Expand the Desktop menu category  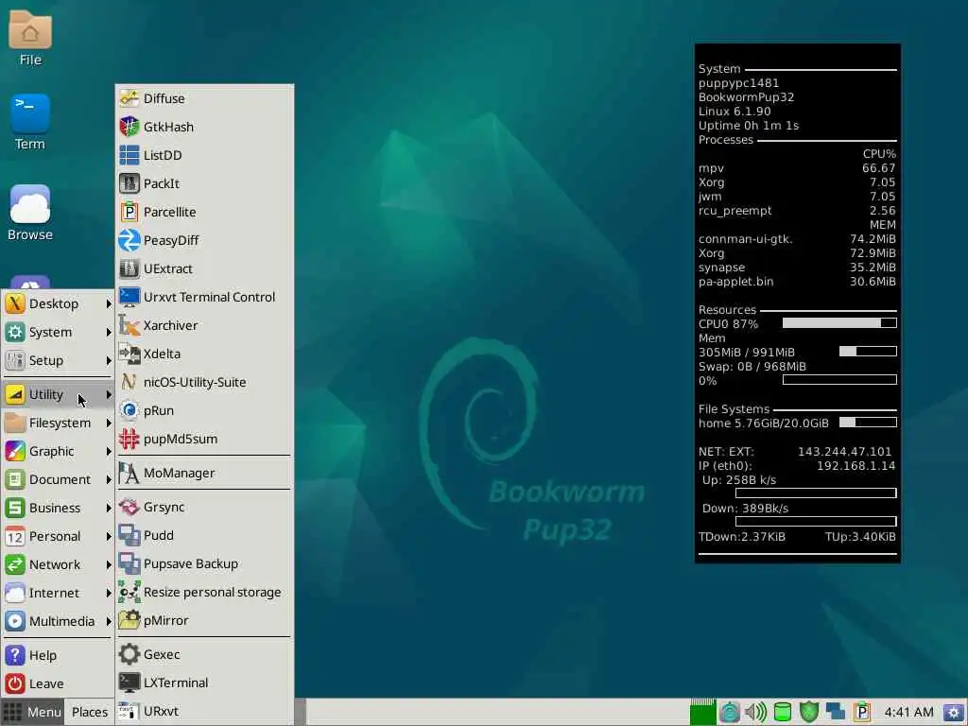tap(58, 303)
